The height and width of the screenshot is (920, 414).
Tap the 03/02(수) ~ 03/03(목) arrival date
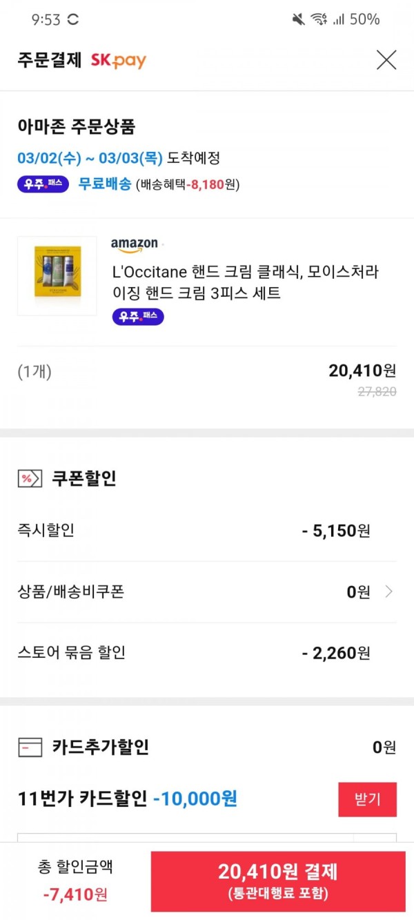[x=90, y=157]
